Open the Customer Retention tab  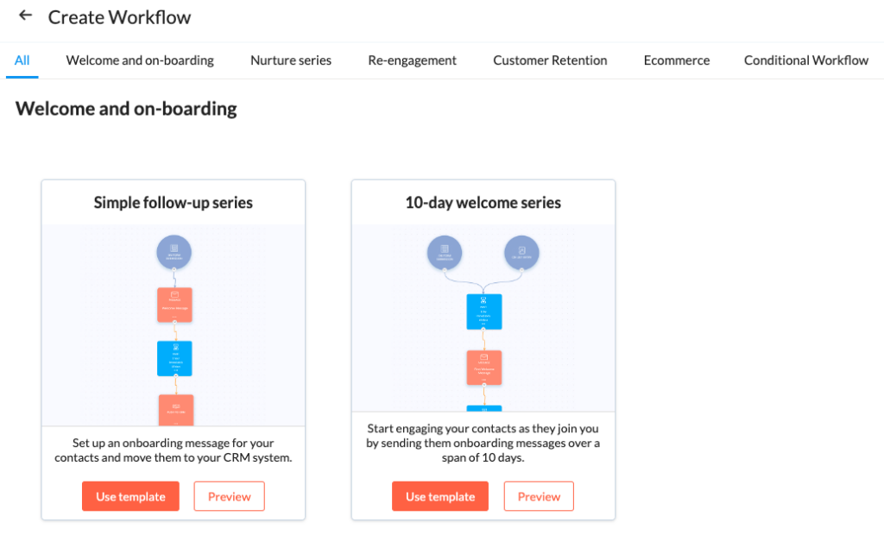pyautogui.click(x=550, y=60)
